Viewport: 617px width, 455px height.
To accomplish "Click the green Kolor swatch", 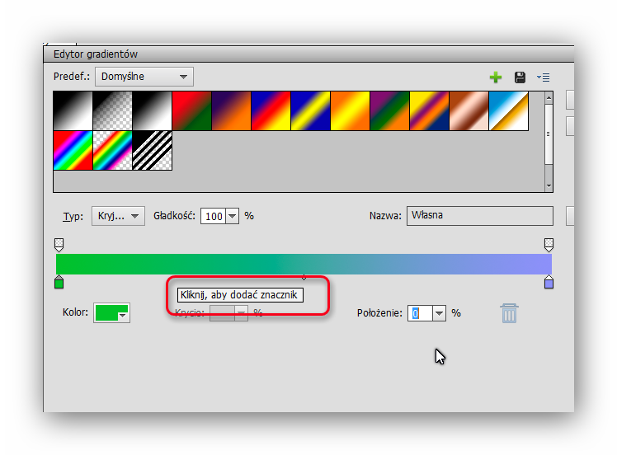I will [111, 313].
